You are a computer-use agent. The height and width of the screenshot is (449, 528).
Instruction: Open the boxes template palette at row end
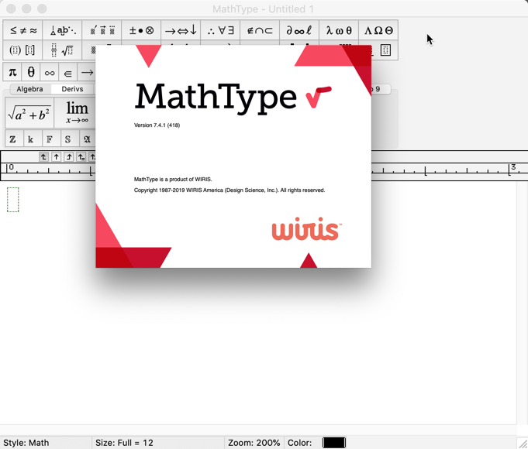(x=385, y=50)
